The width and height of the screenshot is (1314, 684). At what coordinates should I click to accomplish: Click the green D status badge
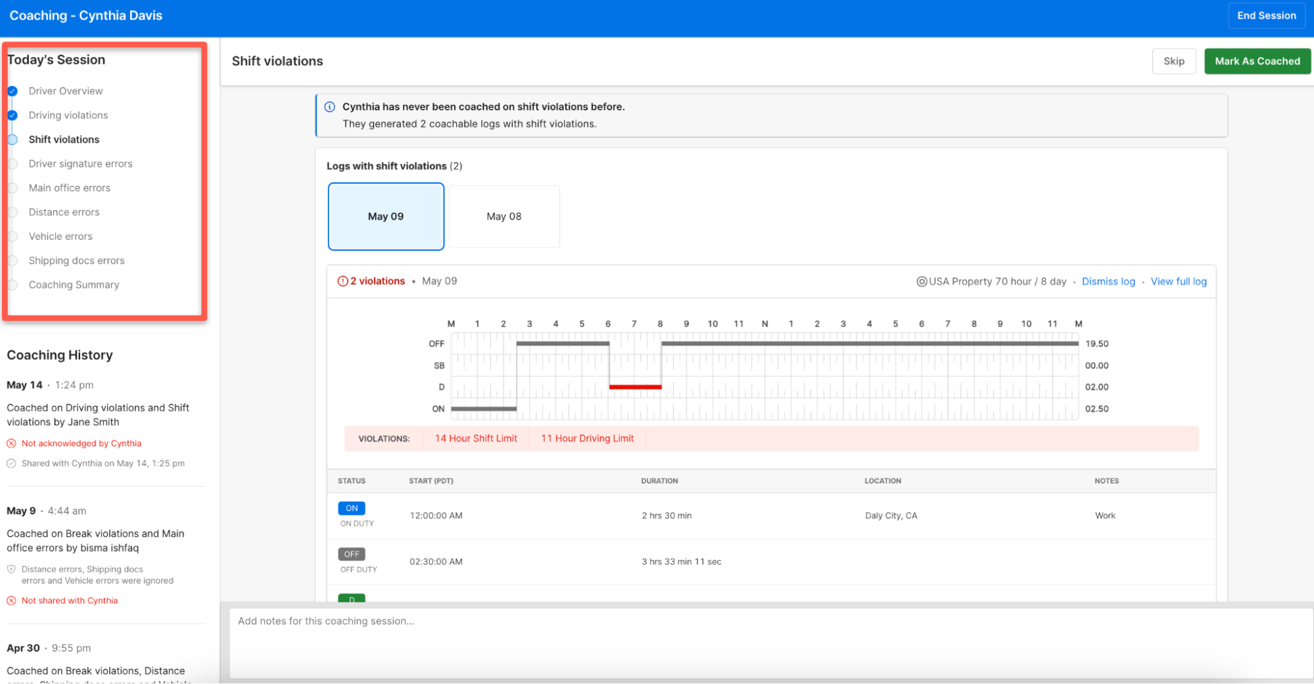[352, 598]
